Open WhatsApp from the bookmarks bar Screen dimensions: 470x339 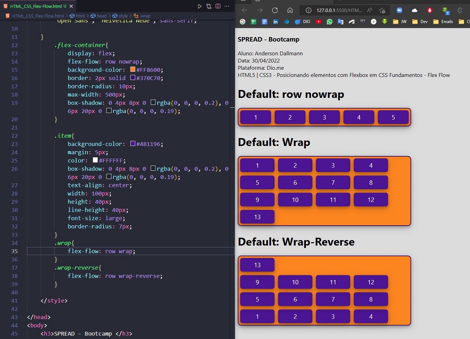point(329,22)
